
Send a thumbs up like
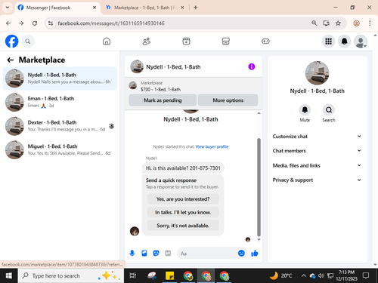pos(255,253)
